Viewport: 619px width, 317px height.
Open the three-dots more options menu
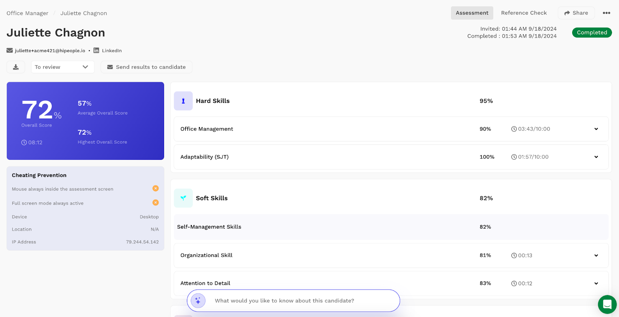[x=606, y=13]
